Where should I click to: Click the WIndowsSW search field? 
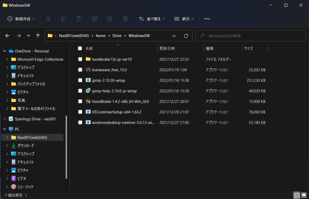pyautogui.click(x=251, y=36)
